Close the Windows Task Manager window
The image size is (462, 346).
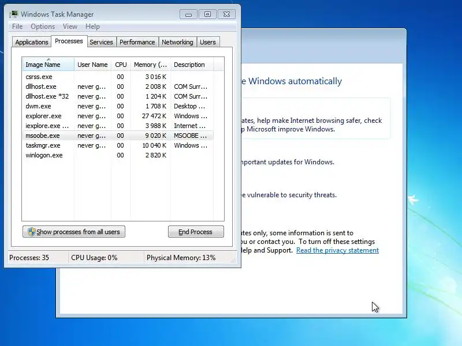[x=226, y=14]
